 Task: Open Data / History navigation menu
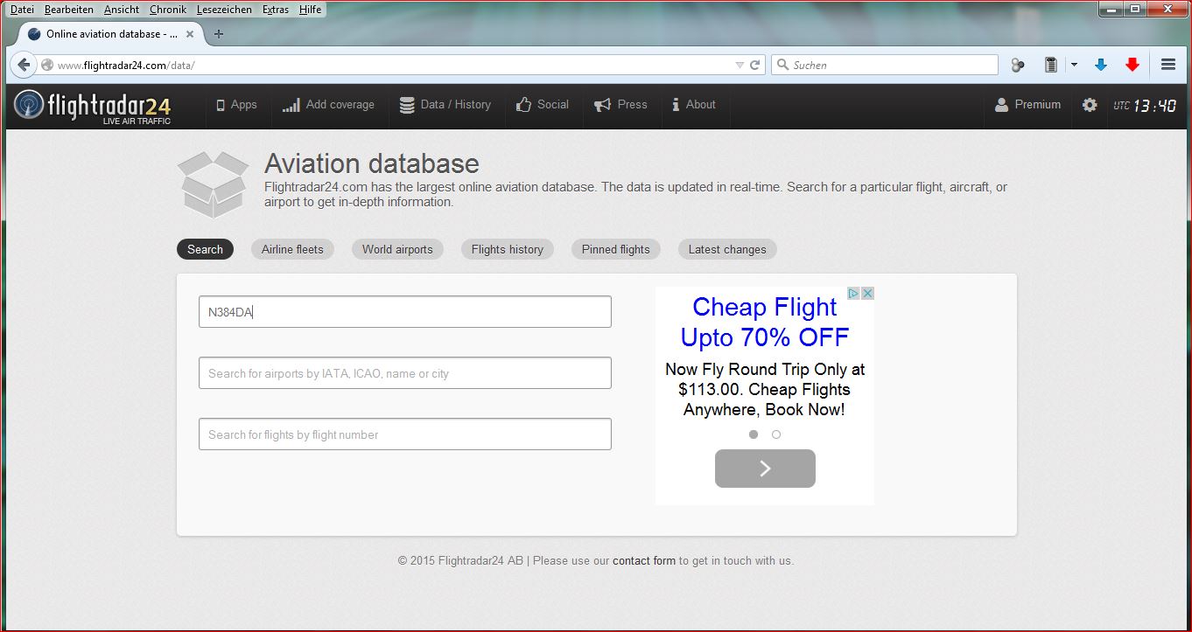pos(445,105)
